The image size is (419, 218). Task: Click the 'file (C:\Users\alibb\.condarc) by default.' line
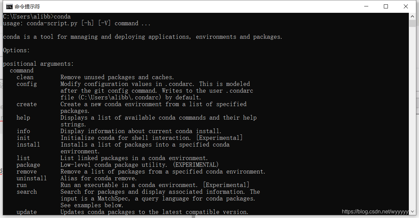coord(131,97)
